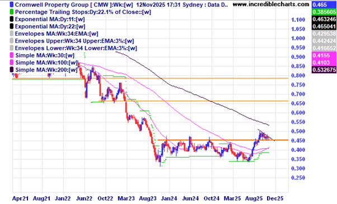This screenshot has width=337, height=204.
Task: Click the magenta Simple MA Wk:100 swatch
Action: (x=12, y=63)
